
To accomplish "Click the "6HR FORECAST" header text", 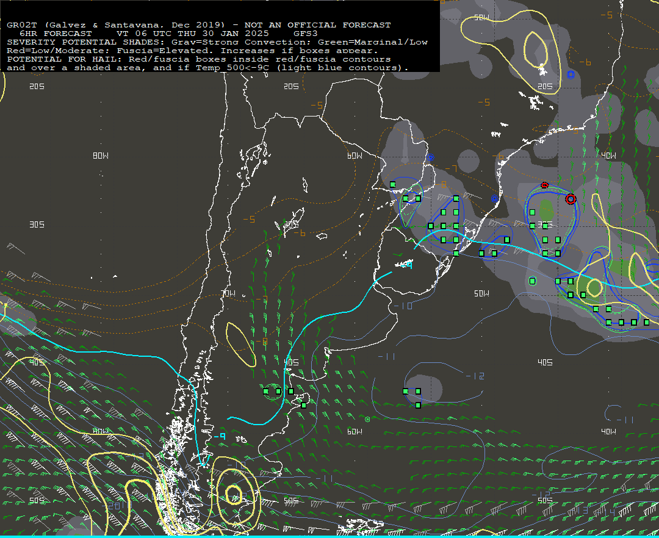I will coord(56,33).
